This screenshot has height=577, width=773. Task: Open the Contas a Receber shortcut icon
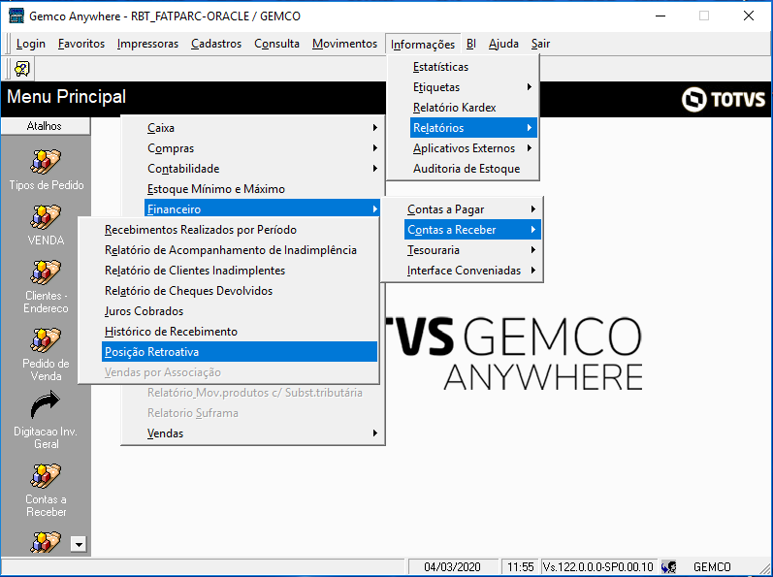(x=46, y=476)
